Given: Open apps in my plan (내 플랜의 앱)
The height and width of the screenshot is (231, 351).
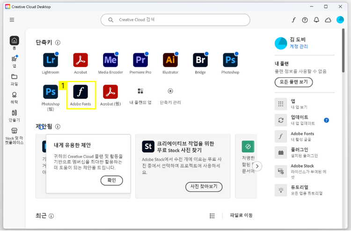Looking at the screenshot, I should coord(140,96).
